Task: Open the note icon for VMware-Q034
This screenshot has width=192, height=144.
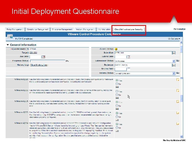Action: pyautogui.click(x=178, y=123)
